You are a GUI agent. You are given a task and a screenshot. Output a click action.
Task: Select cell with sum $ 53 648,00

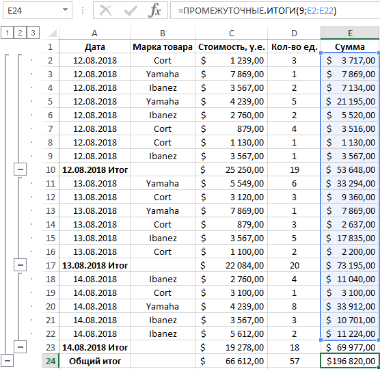[350, 169]
